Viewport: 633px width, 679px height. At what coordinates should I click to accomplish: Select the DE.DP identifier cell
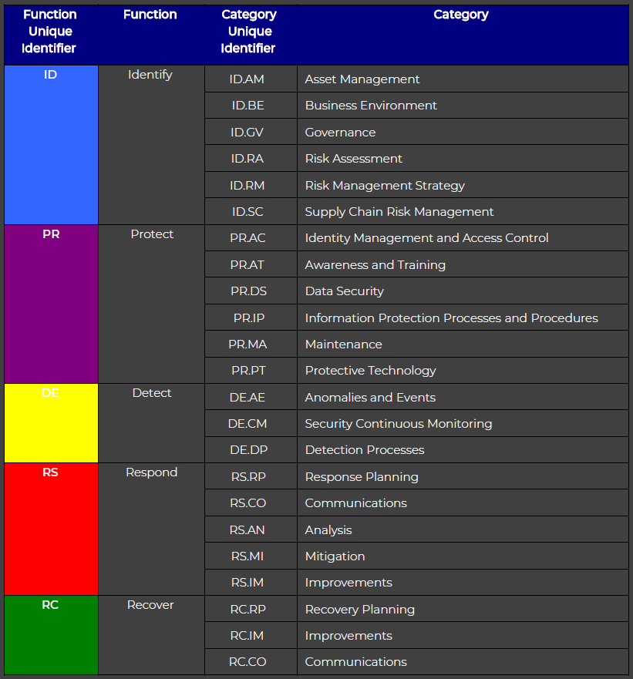click(251, 450)
